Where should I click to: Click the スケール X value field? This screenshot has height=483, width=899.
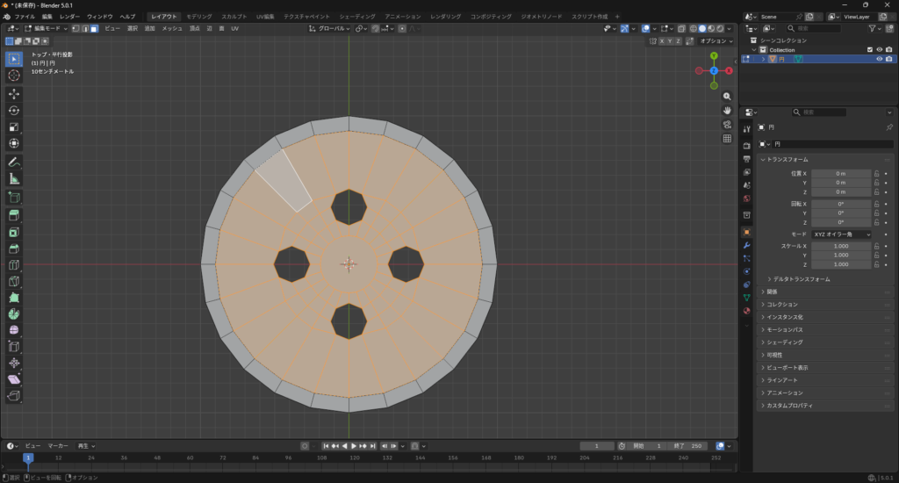pos(840,246)
